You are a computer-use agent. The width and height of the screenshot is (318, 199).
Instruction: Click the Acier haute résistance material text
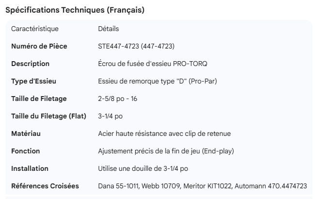164,133
